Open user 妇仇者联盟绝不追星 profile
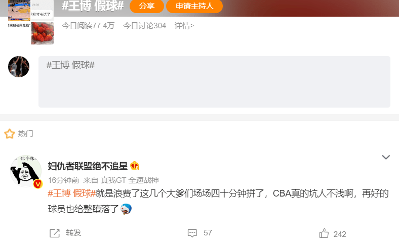 (88, 166)
